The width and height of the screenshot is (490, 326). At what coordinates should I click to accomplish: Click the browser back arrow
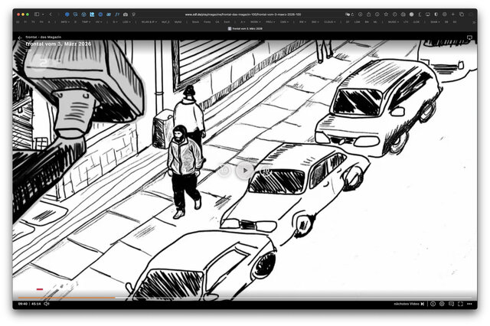pos(51,14)
